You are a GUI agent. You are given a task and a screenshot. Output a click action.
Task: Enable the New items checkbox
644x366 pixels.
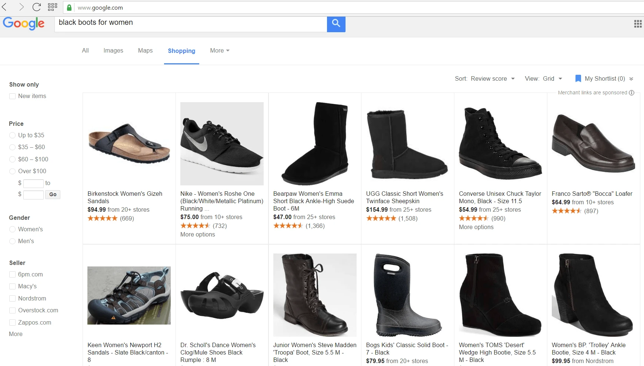[12, 96]
